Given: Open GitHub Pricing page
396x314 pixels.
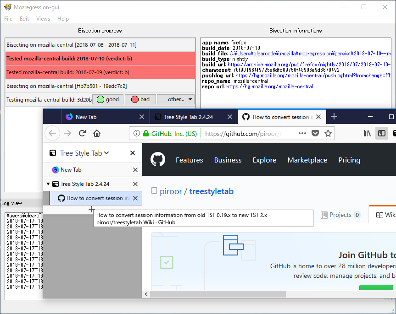Looking at the screenshot, I should pyautogui.click(x=349, y=160).
